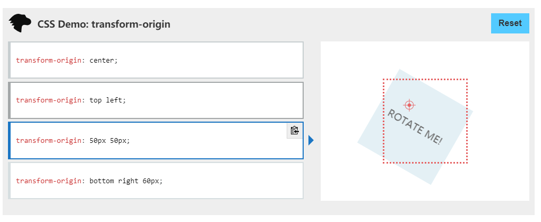The height and width of the screenshot is (222, 541).
Task: Click the "top left;" value text
Action: click(x=108, y=100)
